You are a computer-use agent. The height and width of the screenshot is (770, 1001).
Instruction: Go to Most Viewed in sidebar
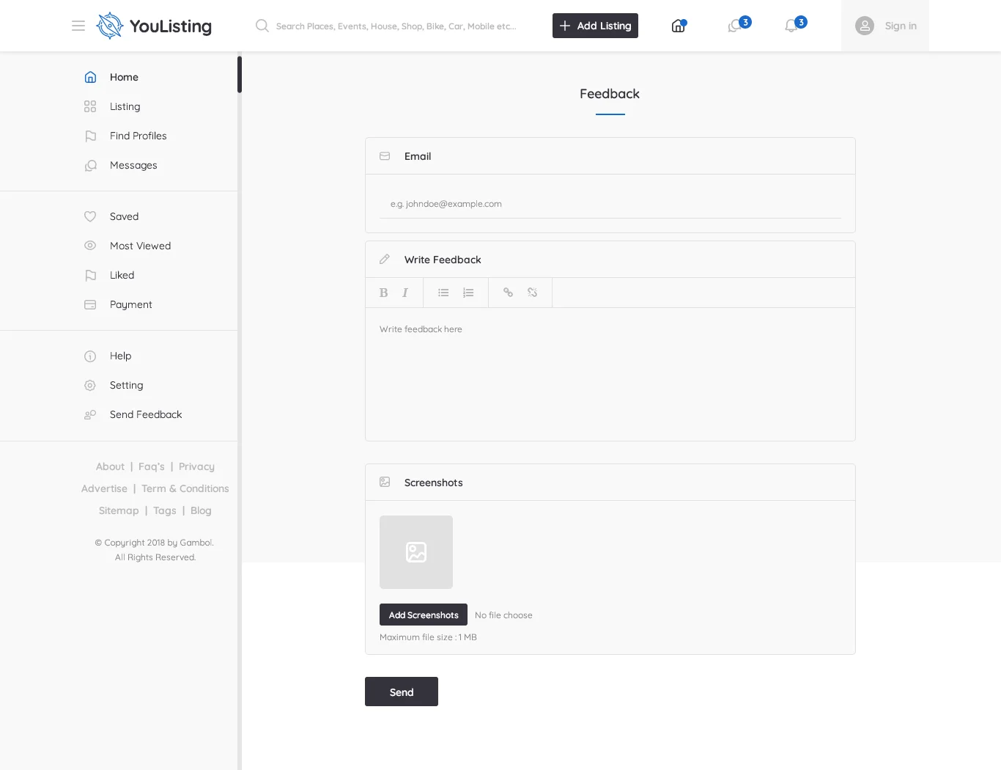tap(140, 246)
